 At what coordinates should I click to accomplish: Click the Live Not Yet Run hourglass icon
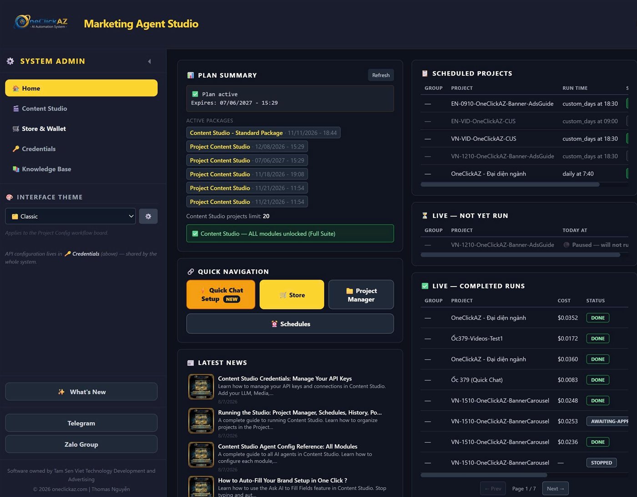click(x=425, y=216)
